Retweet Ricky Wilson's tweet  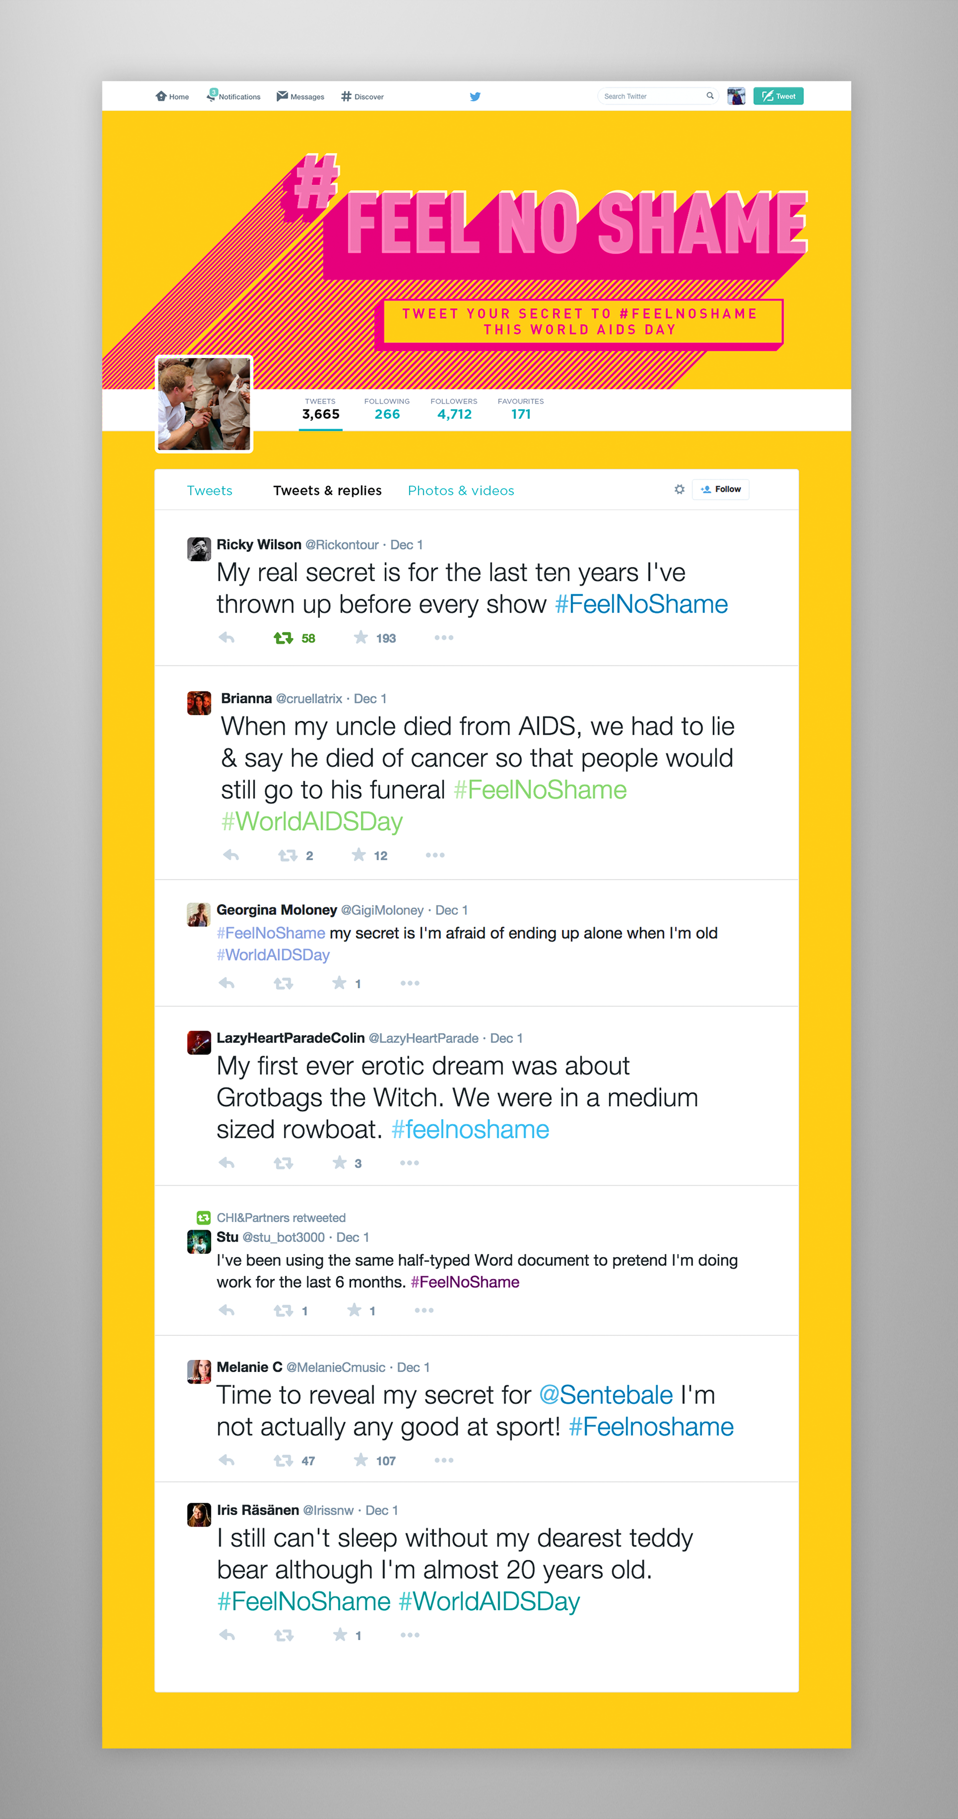(x=283, y=637)
